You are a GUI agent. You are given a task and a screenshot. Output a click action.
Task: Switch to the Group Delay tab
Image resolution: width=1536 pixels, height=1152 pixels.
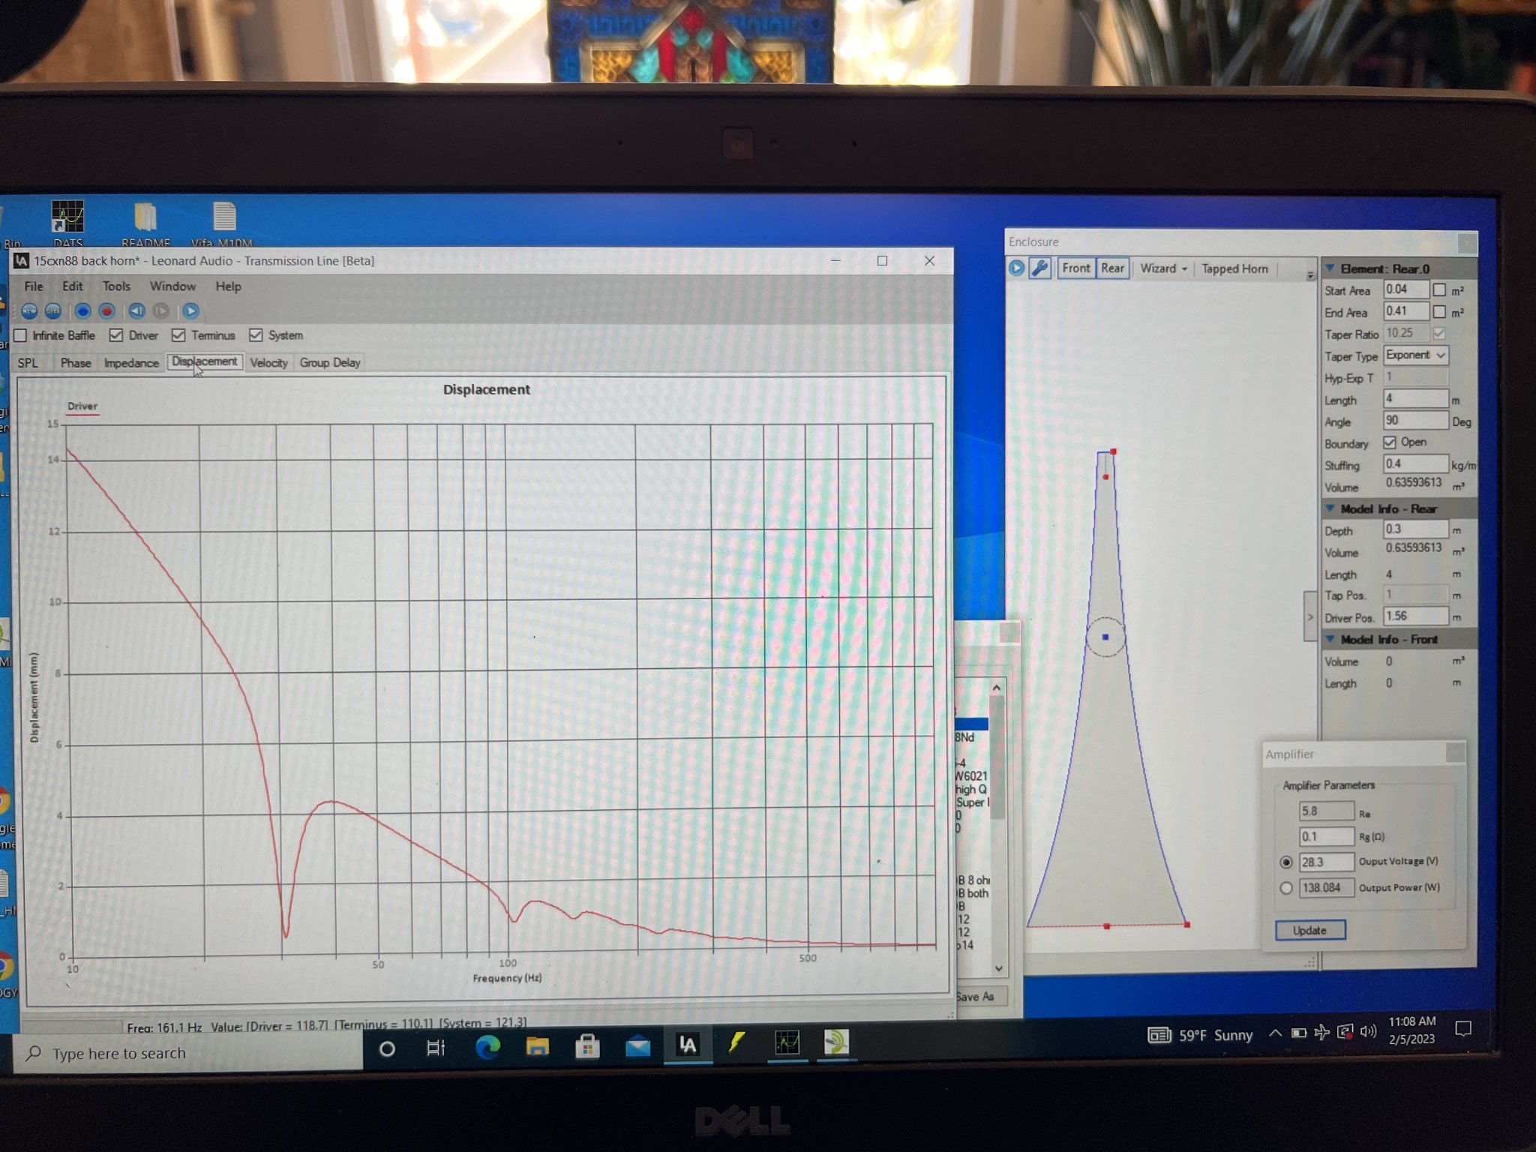330,362
